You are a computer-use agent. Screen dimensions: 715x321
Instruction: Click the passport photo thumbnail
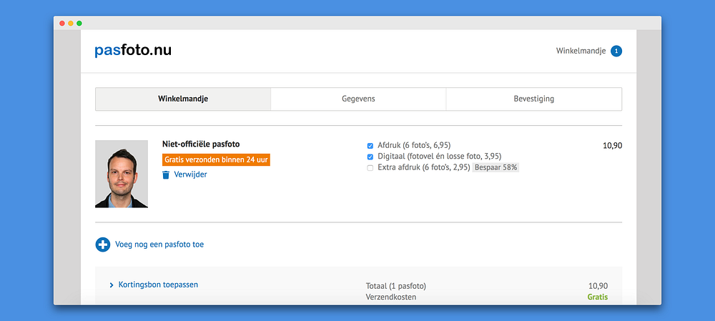[122, 174]
